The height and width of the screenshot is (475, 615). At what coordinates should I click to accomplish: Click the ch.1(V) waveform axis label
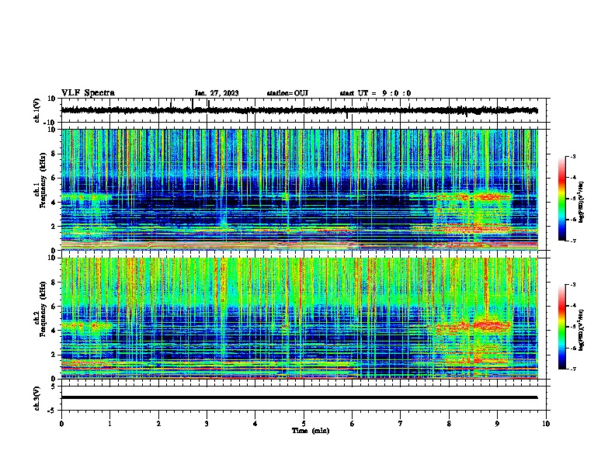pyautogui.click(x=37, y=110)
